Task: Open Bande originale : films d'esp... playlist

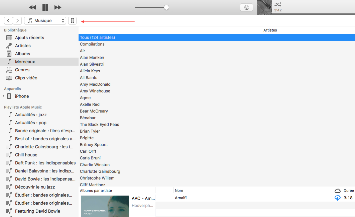Action: pyautogui.click(x=39, y=131)
